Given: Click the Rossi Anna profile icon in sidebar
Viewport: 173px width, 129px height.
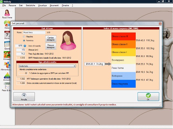Looking at the screenshot, I should click(x=7, y=13).
